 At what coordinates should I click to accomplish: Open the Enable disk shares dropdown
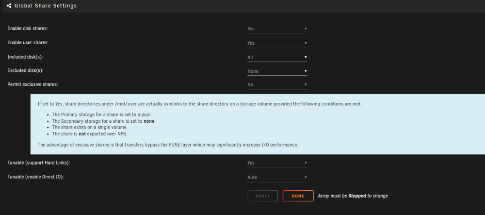[277, 29]
